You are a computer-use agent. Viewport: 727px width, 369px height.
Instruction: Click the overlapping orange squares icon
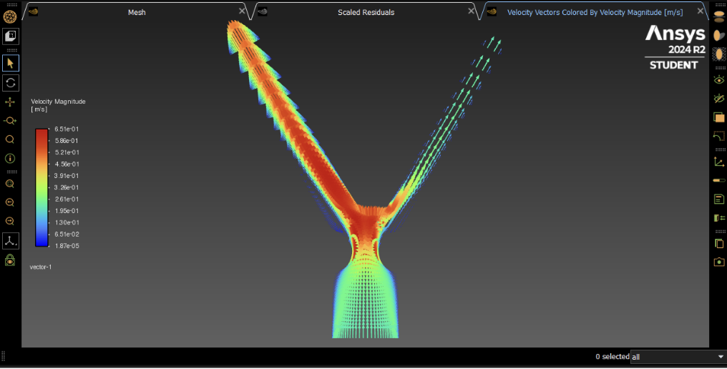[x=719, y=117]
